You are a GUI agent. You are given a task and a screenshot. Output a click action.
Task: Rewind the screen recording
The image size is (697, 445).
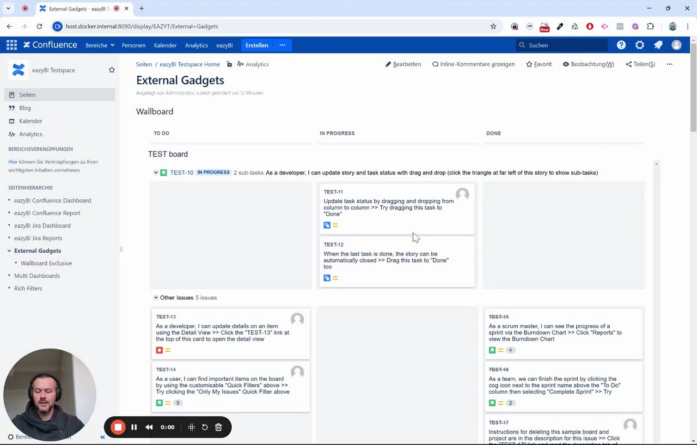(x=149, y=427)
